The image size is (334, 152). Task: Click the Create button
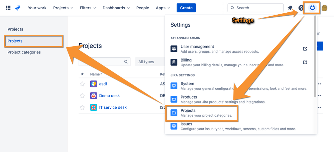[186, 8]
